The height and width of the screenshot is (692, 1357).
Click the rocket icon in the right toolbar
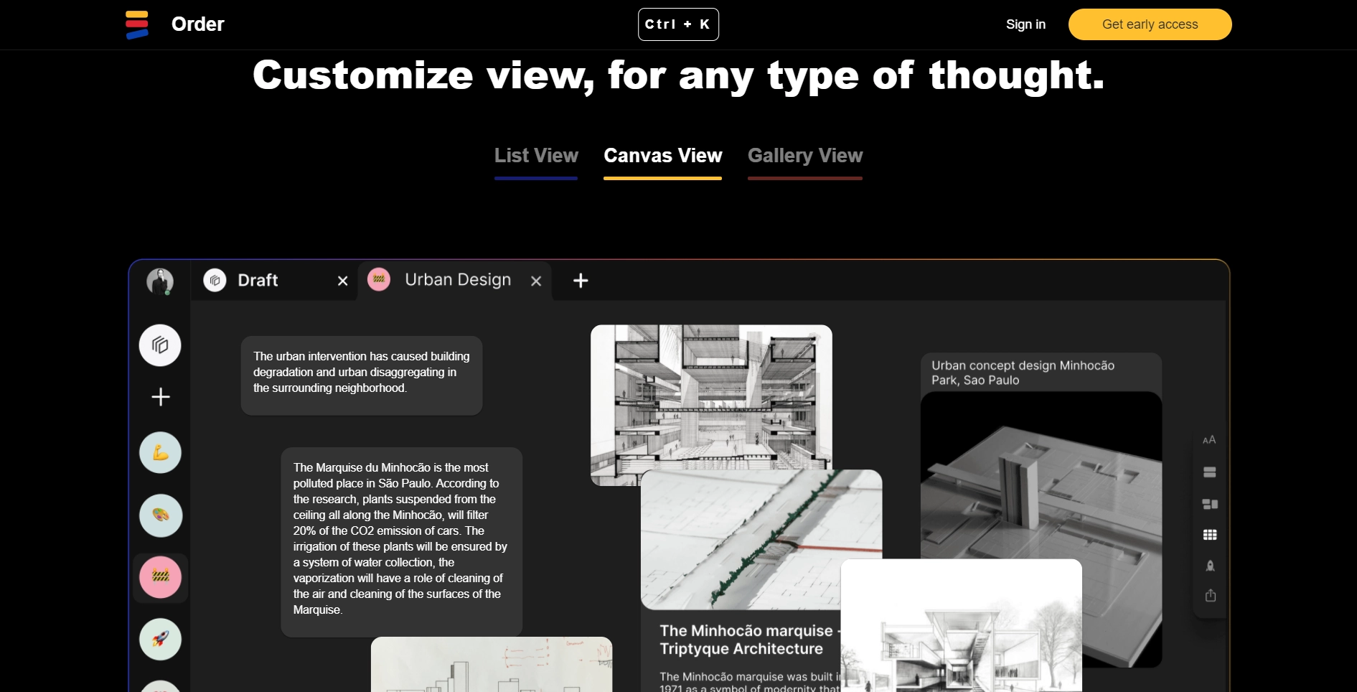1210,565
